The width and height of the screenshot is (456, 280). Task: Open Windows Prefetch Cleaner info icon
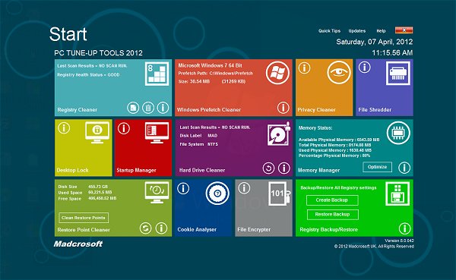tap(283, 108)
